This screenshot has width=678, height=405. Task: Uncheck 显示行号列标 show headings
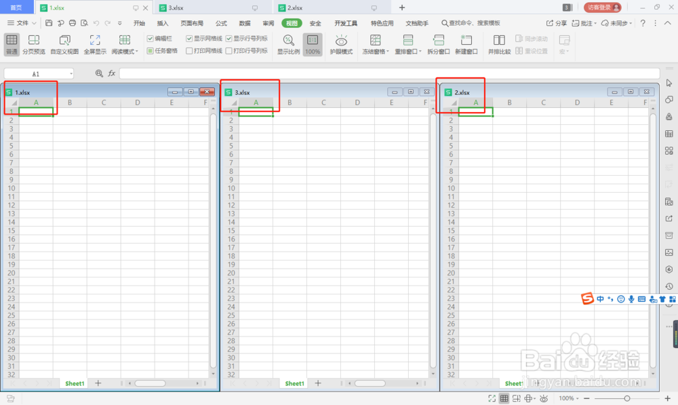click(x=247, y=39)
